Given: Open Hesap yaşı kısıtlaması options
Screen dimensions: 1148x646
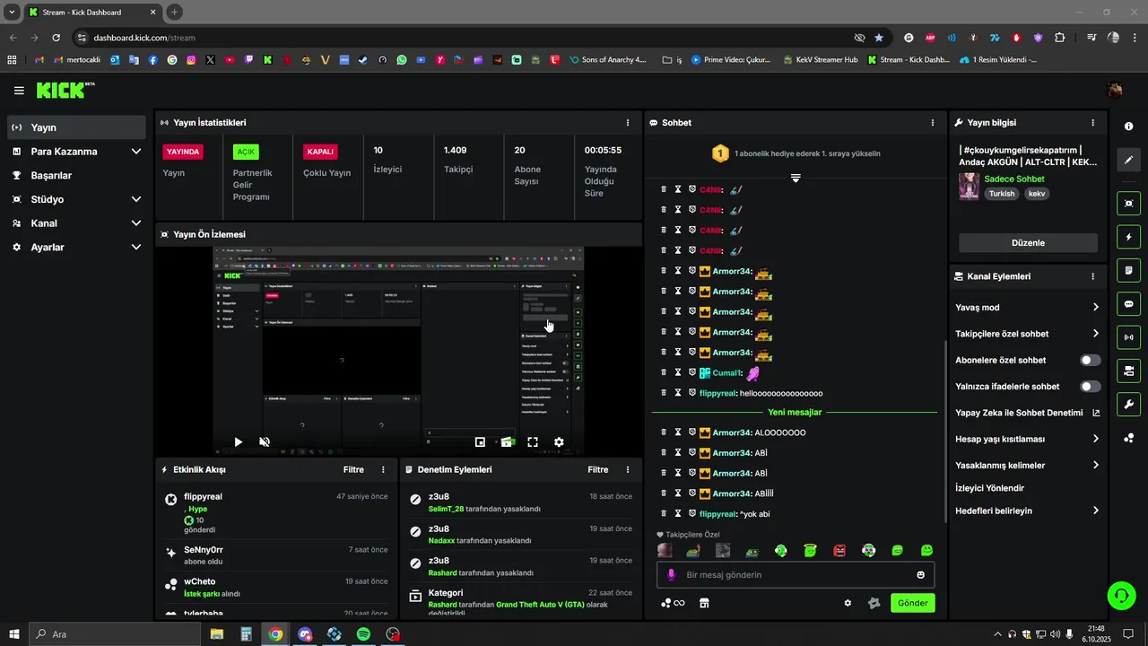Looking at the screenshot, I should coord(1028,439).
